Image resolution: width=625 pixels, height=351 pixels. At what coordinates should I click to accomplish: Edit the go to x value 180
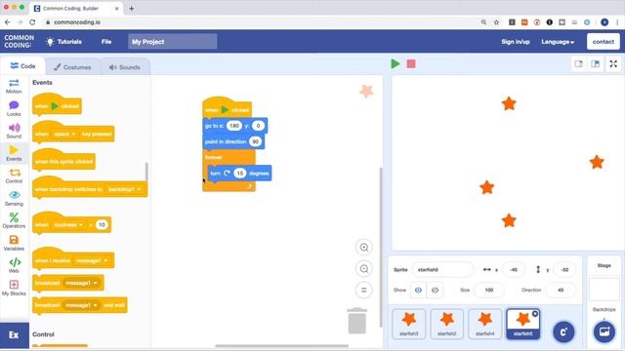coord(234,126)
